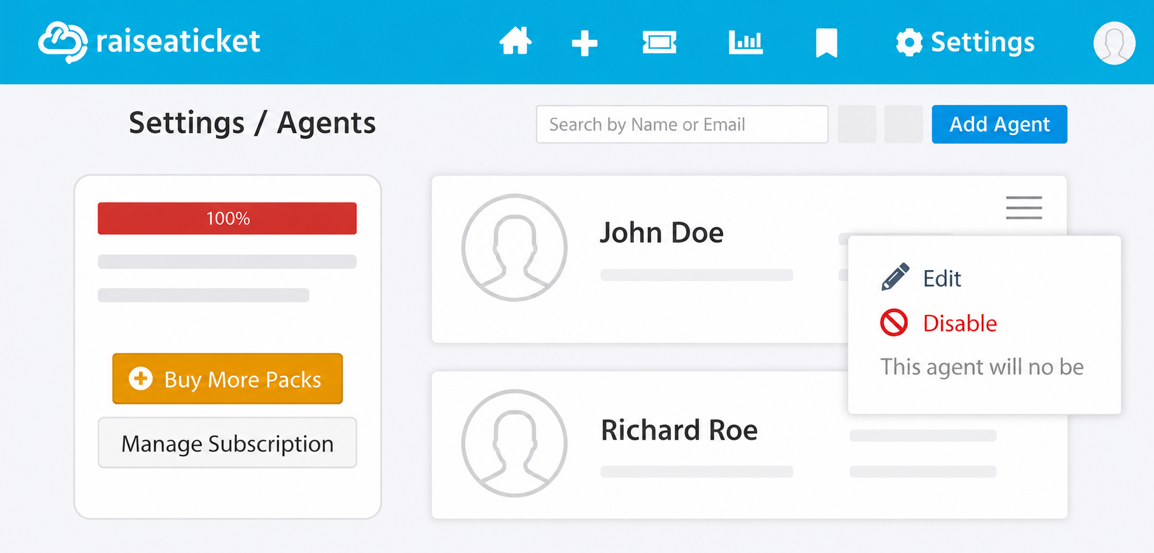Go to the Home icon

(515, 41)
